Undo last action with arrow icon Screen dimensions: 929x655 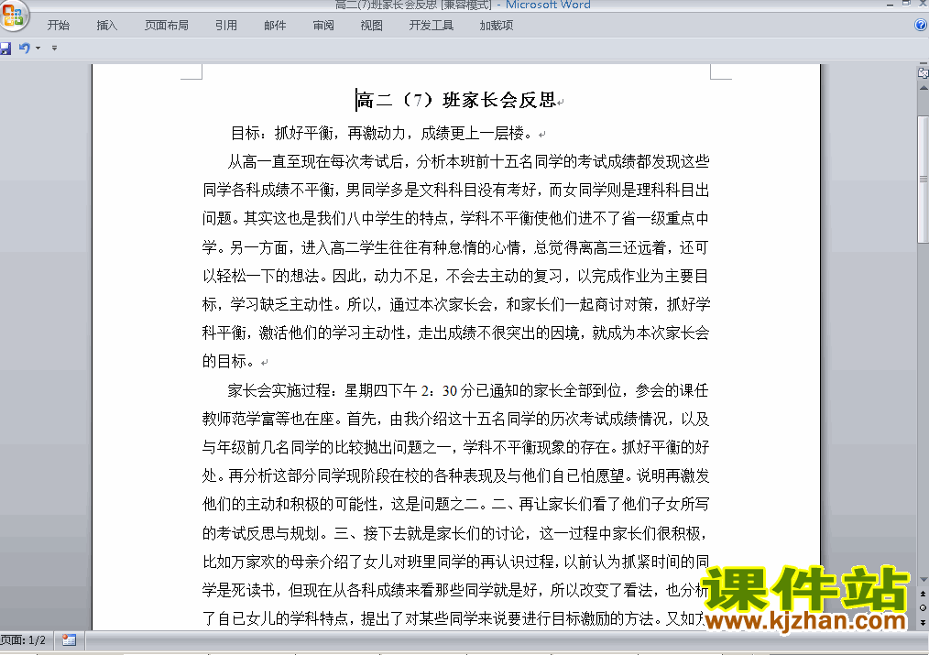pyautogui.click(x=25, y=48)
